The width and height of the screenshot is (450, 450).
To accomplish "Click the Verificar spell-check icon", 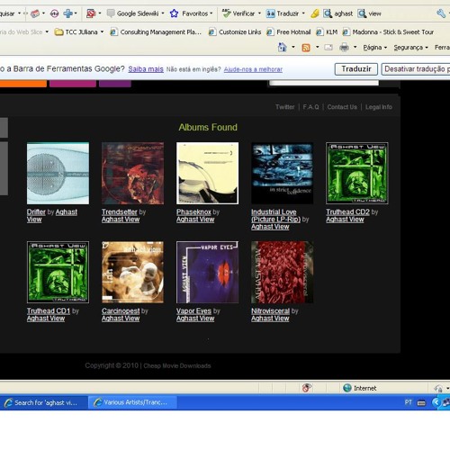I will pos(227,13).
